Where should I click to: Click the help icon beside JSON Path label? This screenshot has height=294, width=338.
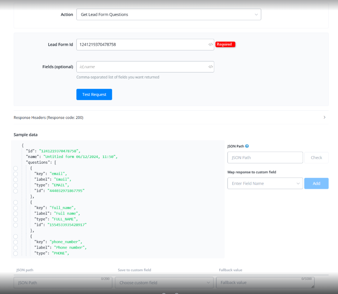coord(247,146)
